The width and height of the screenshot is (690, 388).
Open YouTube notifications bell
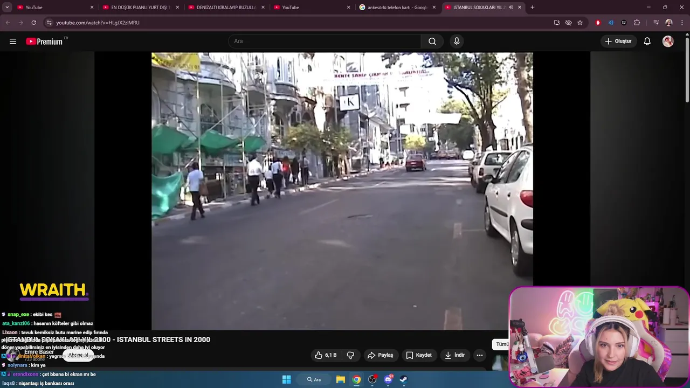647,41
